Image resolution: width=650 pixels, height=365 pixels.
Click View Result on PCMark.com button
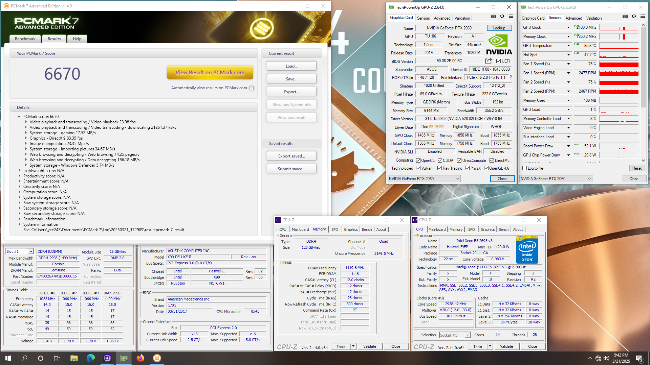[210, 73]
